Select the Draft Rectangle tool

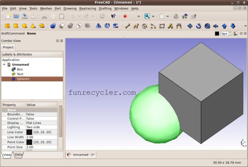point(162,26)
